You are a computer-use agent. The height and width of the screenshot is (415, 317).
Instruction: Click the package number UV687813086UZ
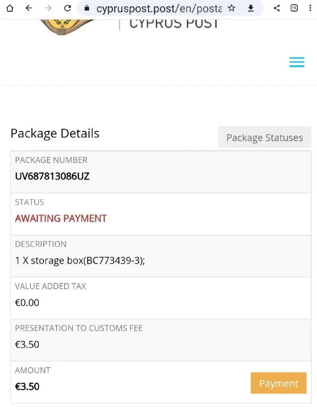click(x=52, y=176)
